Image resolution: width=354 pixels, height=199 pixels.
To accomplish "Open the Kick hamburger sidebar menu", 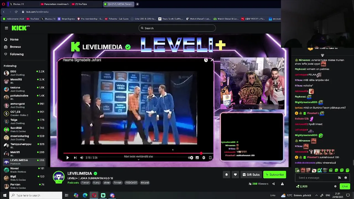I will 6,28.
